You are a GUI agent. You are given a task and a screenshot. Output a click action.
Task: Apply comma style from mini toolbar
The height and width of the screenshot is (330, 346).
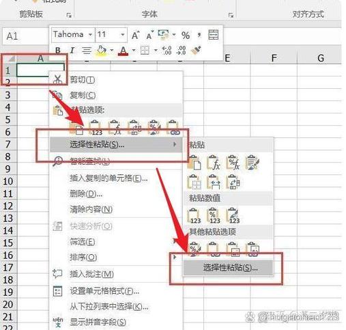(x=199, y=36)
